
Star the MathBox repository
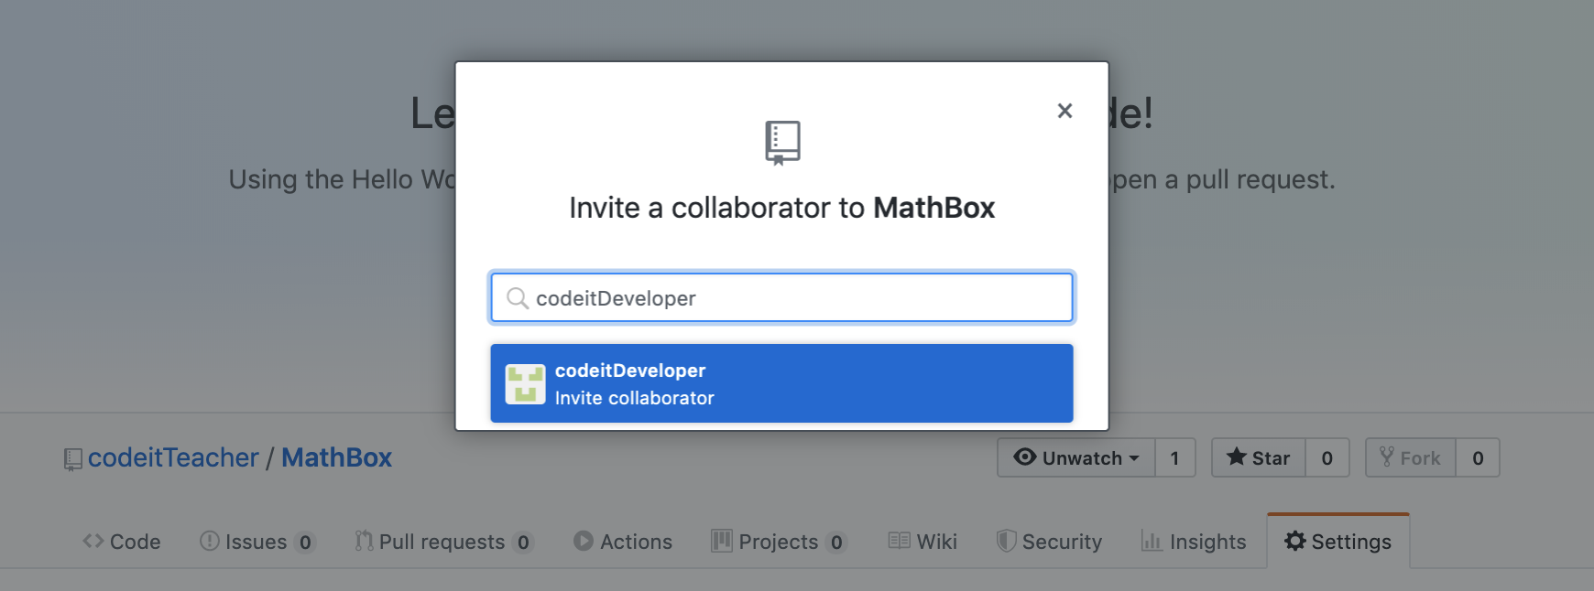1259,457
